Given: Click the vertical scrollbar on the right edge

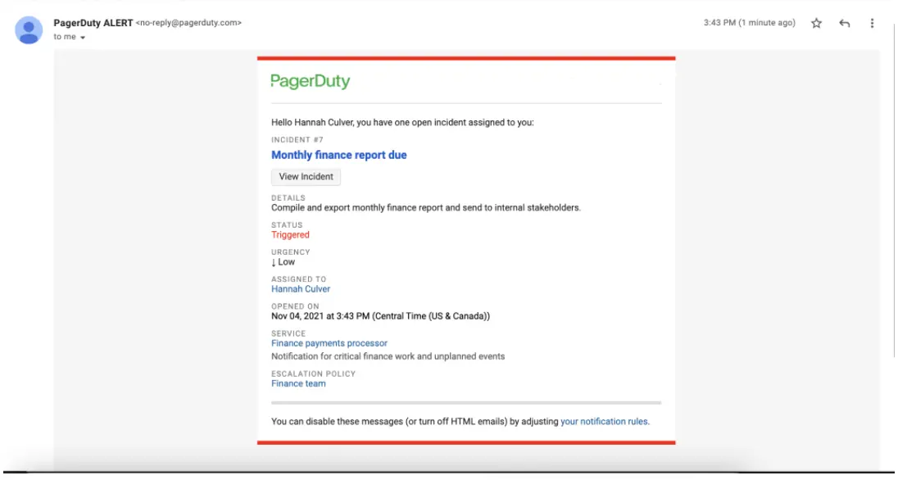Looking at the screenshot, I should pos(894,189).
